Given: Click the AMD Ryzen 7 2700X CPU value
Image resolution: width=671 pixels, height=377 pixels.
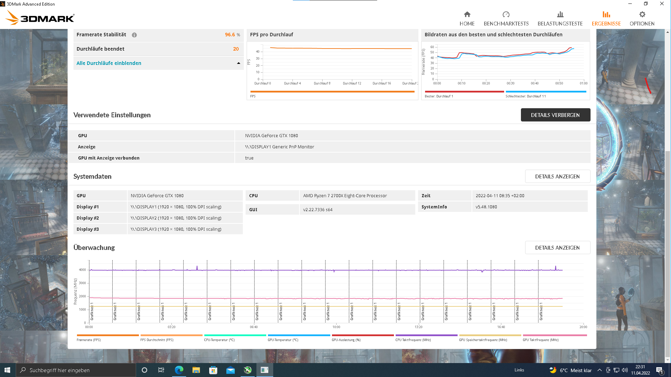Looking at the screenshot, I should tap(345, 196).
